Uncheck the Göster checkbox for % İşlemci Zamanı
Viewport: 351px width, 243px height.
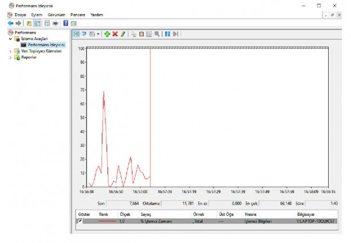[x=80, y=221]
